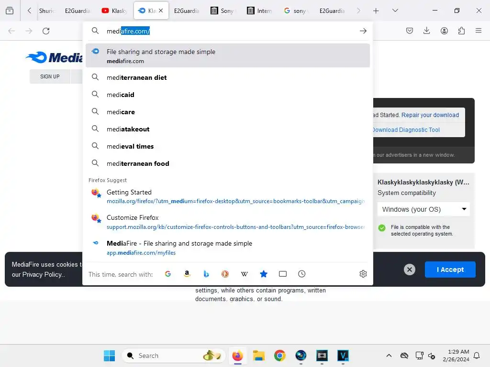The width and height of the screenshot is (490, 367).
Task: Search this time with Wikipedia
Action: tap(245, 274)
